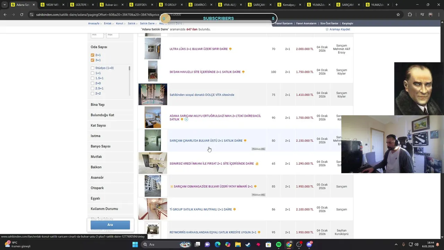
Task: Bookmark this page with star icon
Action: 398,15
